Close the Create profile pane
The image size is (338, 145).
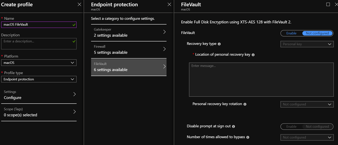point(79,5)
